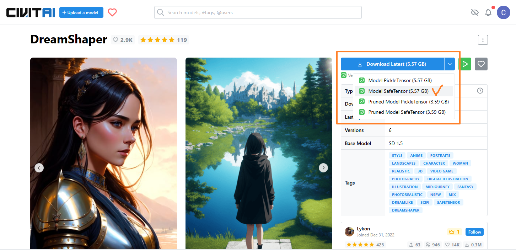Screen dimensions: 516x251
Task: Click Download Latest (5.57 GB) button
Action: click(392, 64)
